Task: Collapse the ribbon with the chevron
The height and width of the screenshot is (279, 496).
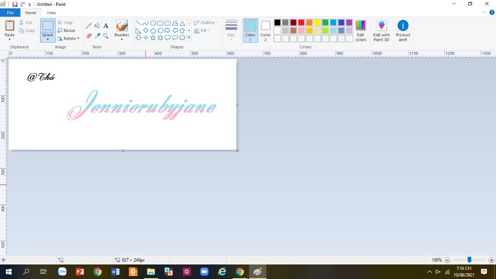Action: pos(484,13)
